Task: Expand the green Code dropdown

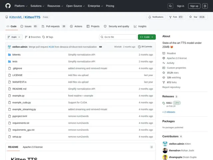Action: pos(147,37)
